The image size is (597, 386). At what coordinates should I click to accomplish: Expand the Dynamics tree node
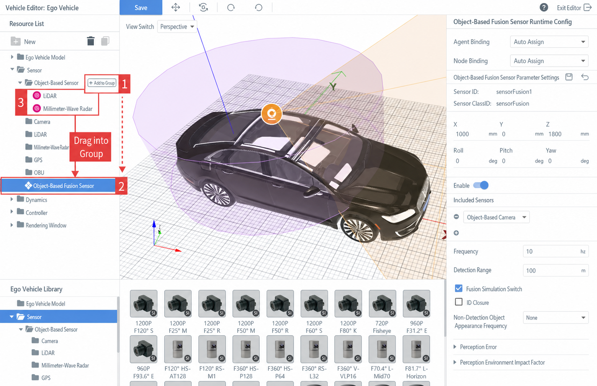(x=12, y=199)
